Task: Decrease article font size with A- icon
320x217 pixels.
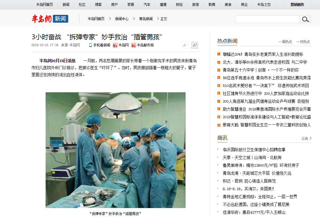Action: [185, 45]
